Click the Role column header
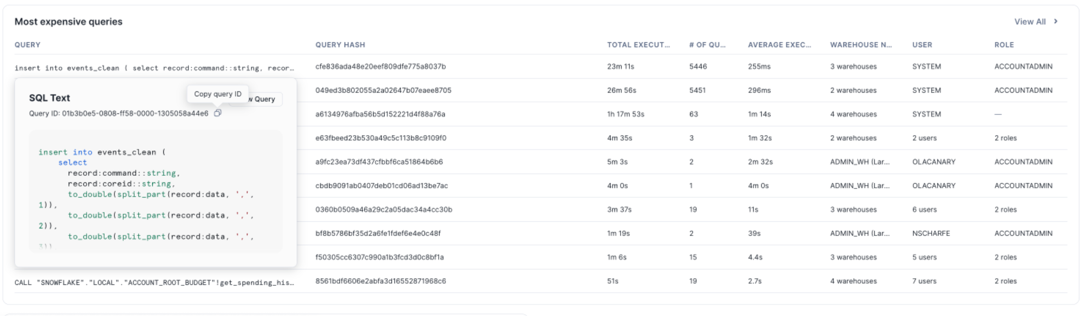Screen dimensions: 1086x316 point(1004,45)
